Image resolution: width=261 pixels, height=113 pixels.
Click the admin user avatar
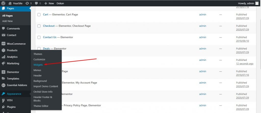point(257,3)
